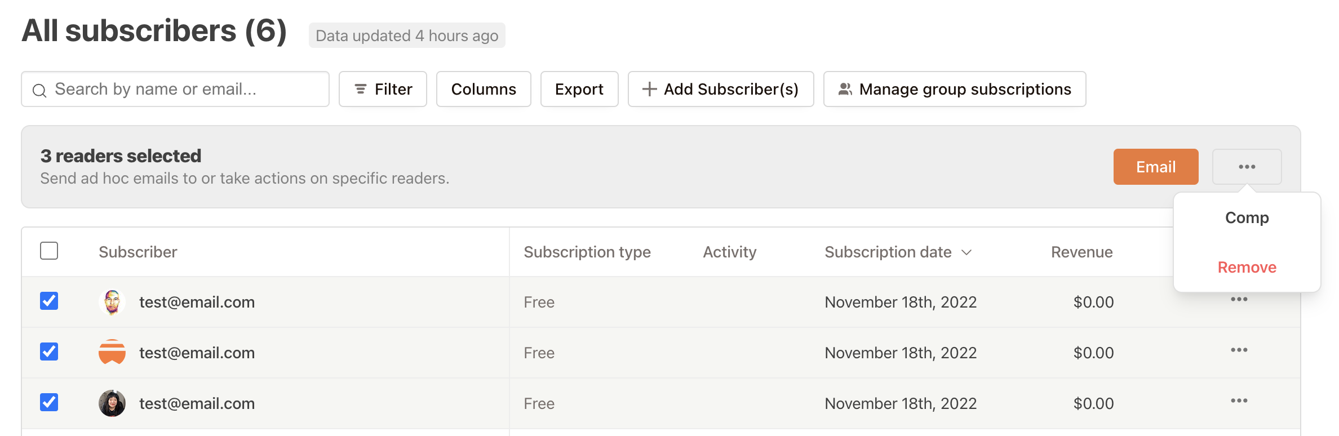Deselect the third subscriber row checkbox

tap(49, 402)
